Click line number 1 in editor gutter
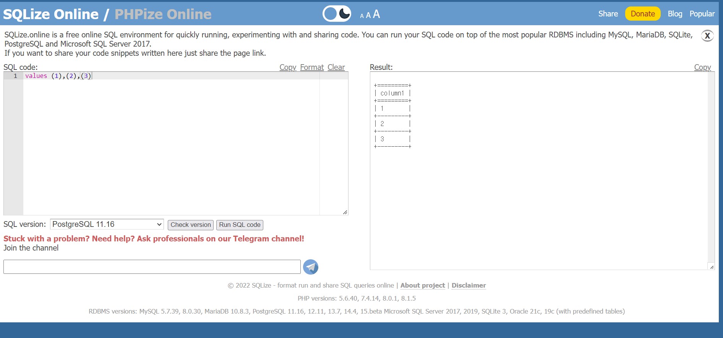Screen dimensions: 723x338 coord(15,76)
